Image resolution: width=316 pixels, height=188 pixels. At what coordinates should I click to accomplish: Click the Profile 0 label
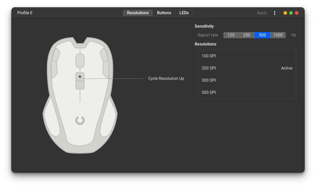coord(25,13)
